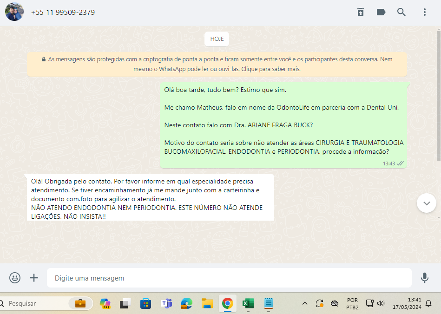Open the three-dot more options menu
Screen dimensions: 441x314
coord(425,12)
